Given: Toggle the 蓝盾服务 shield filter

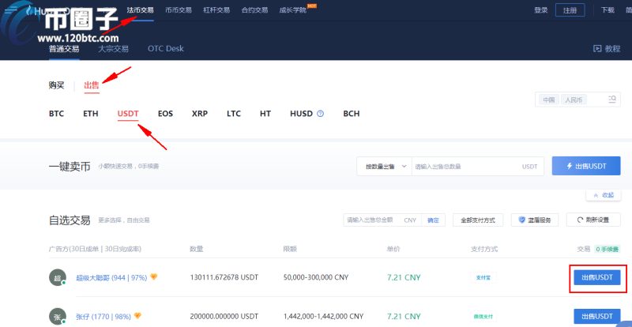Looking at the screenshot, I should click(x=536, y=220).
